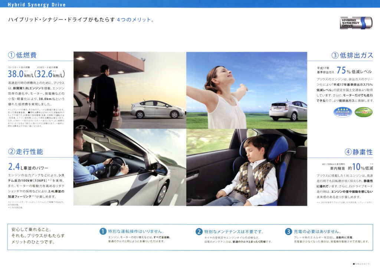Click the paragraph starting 高速走行時の燃費向上のために
Image resolution: width=380 pixels, height=269 pixels.
(36, 94)
